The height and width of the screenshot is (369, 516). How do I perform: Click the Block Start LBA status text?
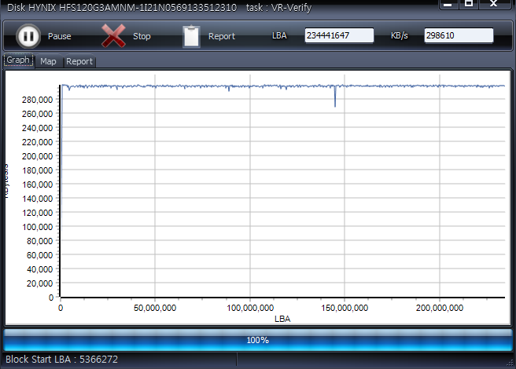62,360
